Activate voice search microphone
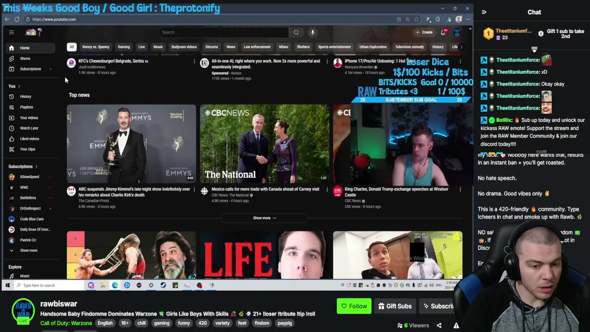Screen dimensions: 590x332 click(x=313, y=32)
